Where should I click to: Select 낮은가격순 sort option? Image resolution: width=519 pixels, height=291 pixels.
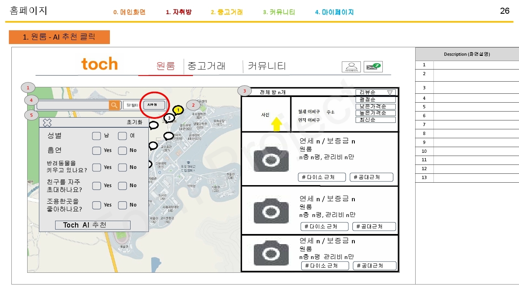[x=375, y=106]
